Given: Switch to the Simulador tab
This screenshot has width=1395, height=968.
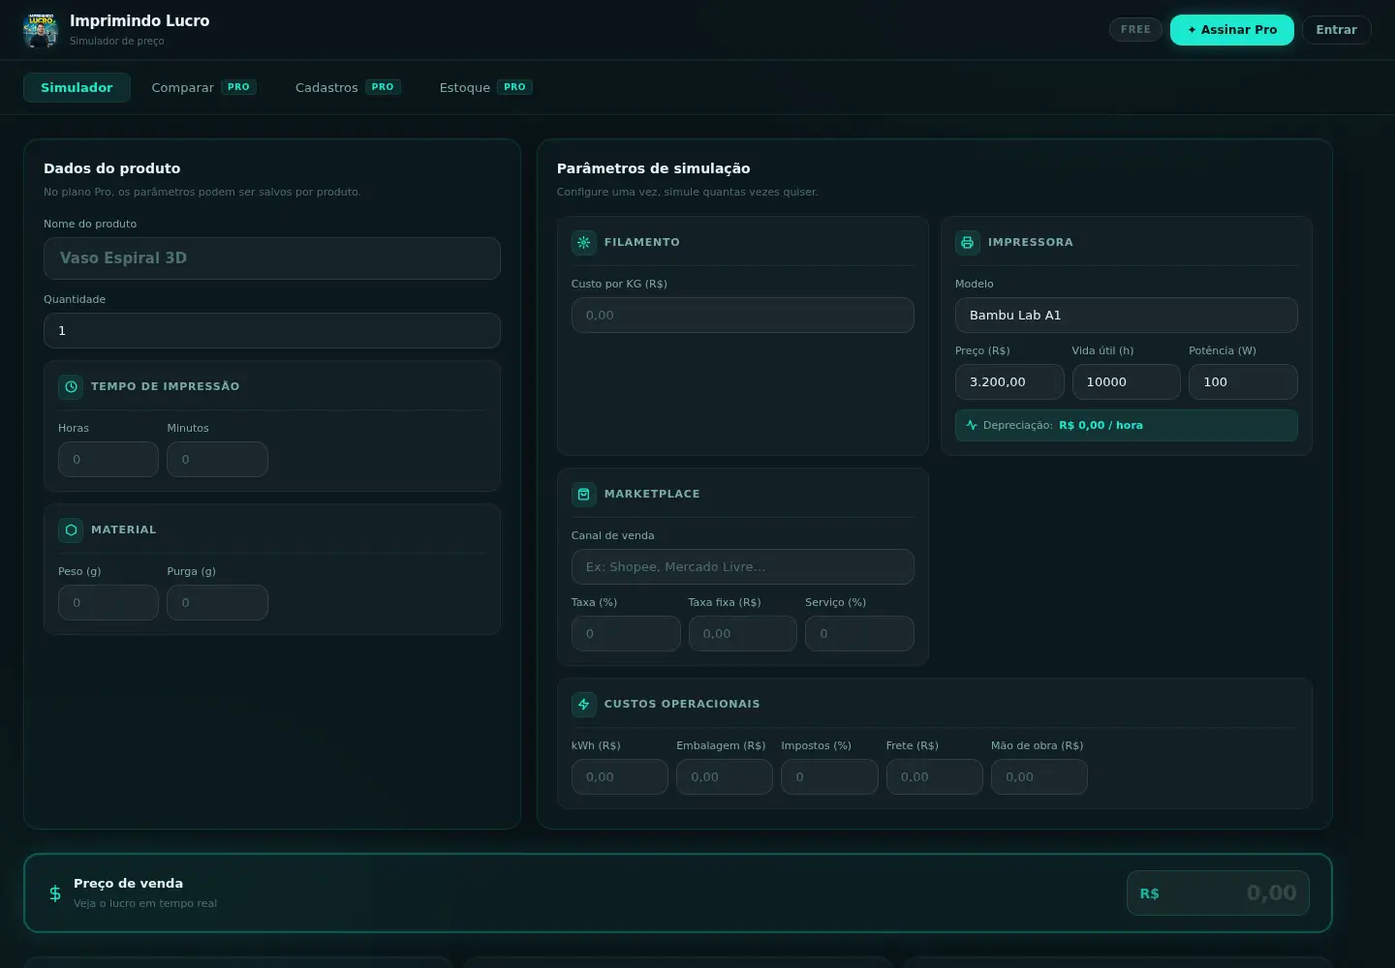Looking at the screenshot, I should pyautogui.click(x=77, y=87).
